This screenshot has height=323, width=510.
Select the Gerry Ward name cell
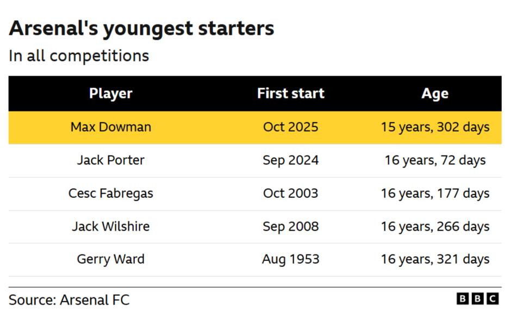[x=111, y=259]
